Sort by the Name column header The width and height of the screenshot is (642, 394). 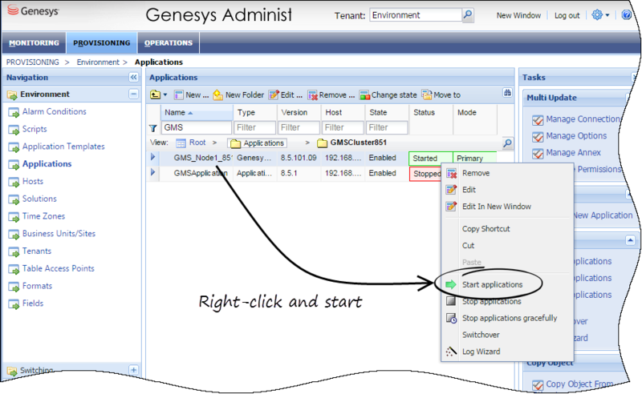tap(197, 112)
